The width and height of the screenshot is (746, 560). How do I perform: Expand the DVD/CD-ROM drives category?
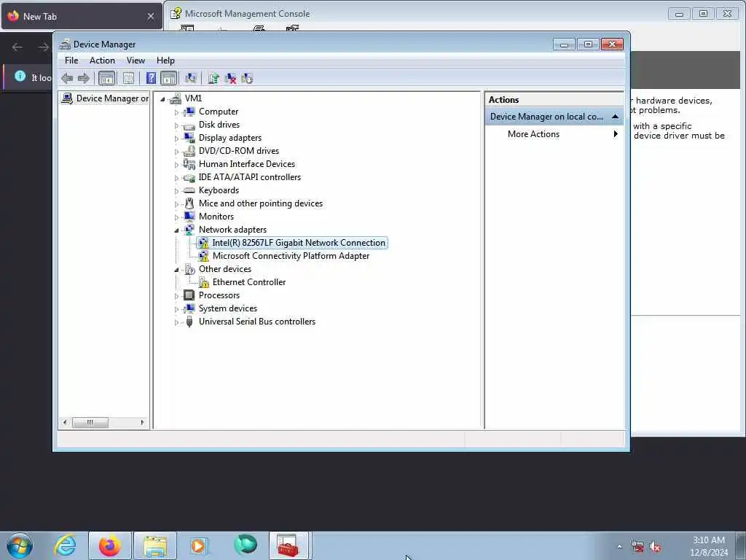click(x=176, y=152)
